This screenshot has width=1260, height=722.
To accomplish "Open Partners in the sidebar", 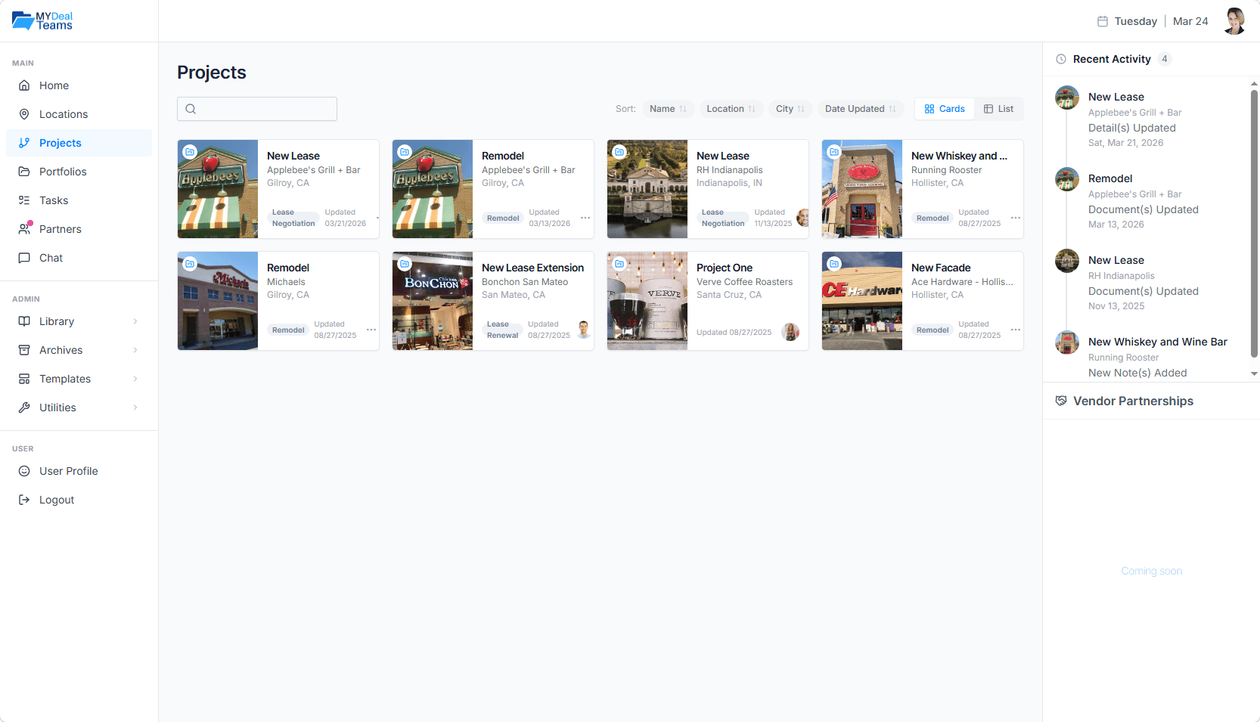I will pyautogui.click(x=79, y=229).
